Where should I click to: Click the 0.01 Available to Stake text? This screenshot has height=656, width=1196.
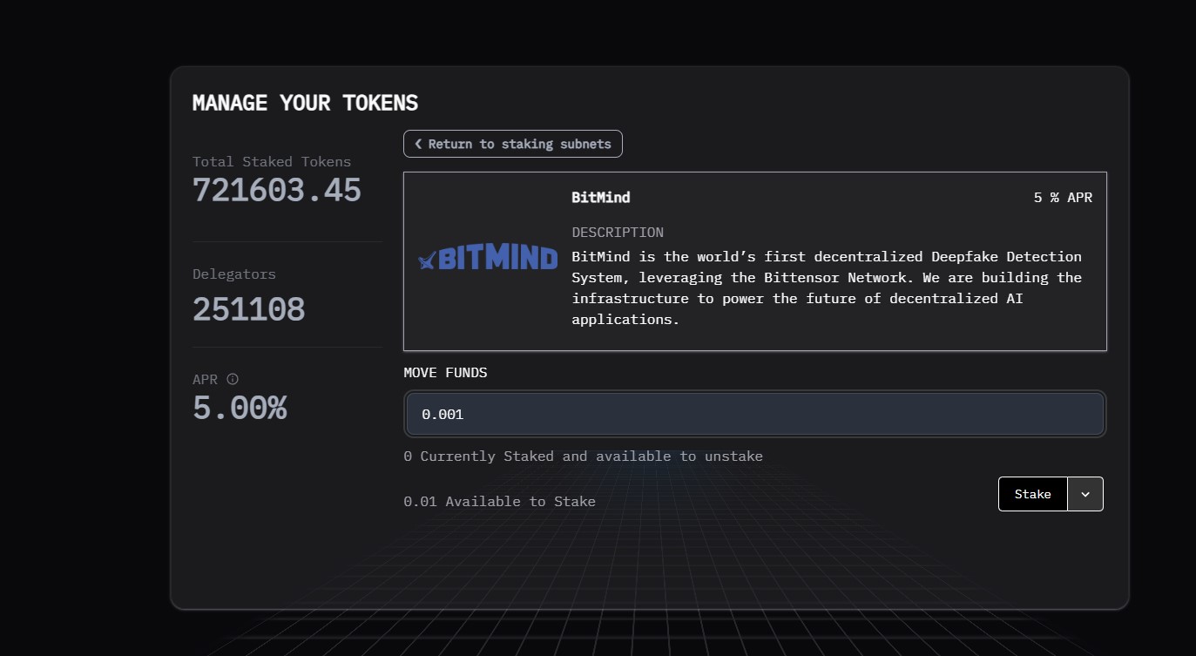pos(499,502)
